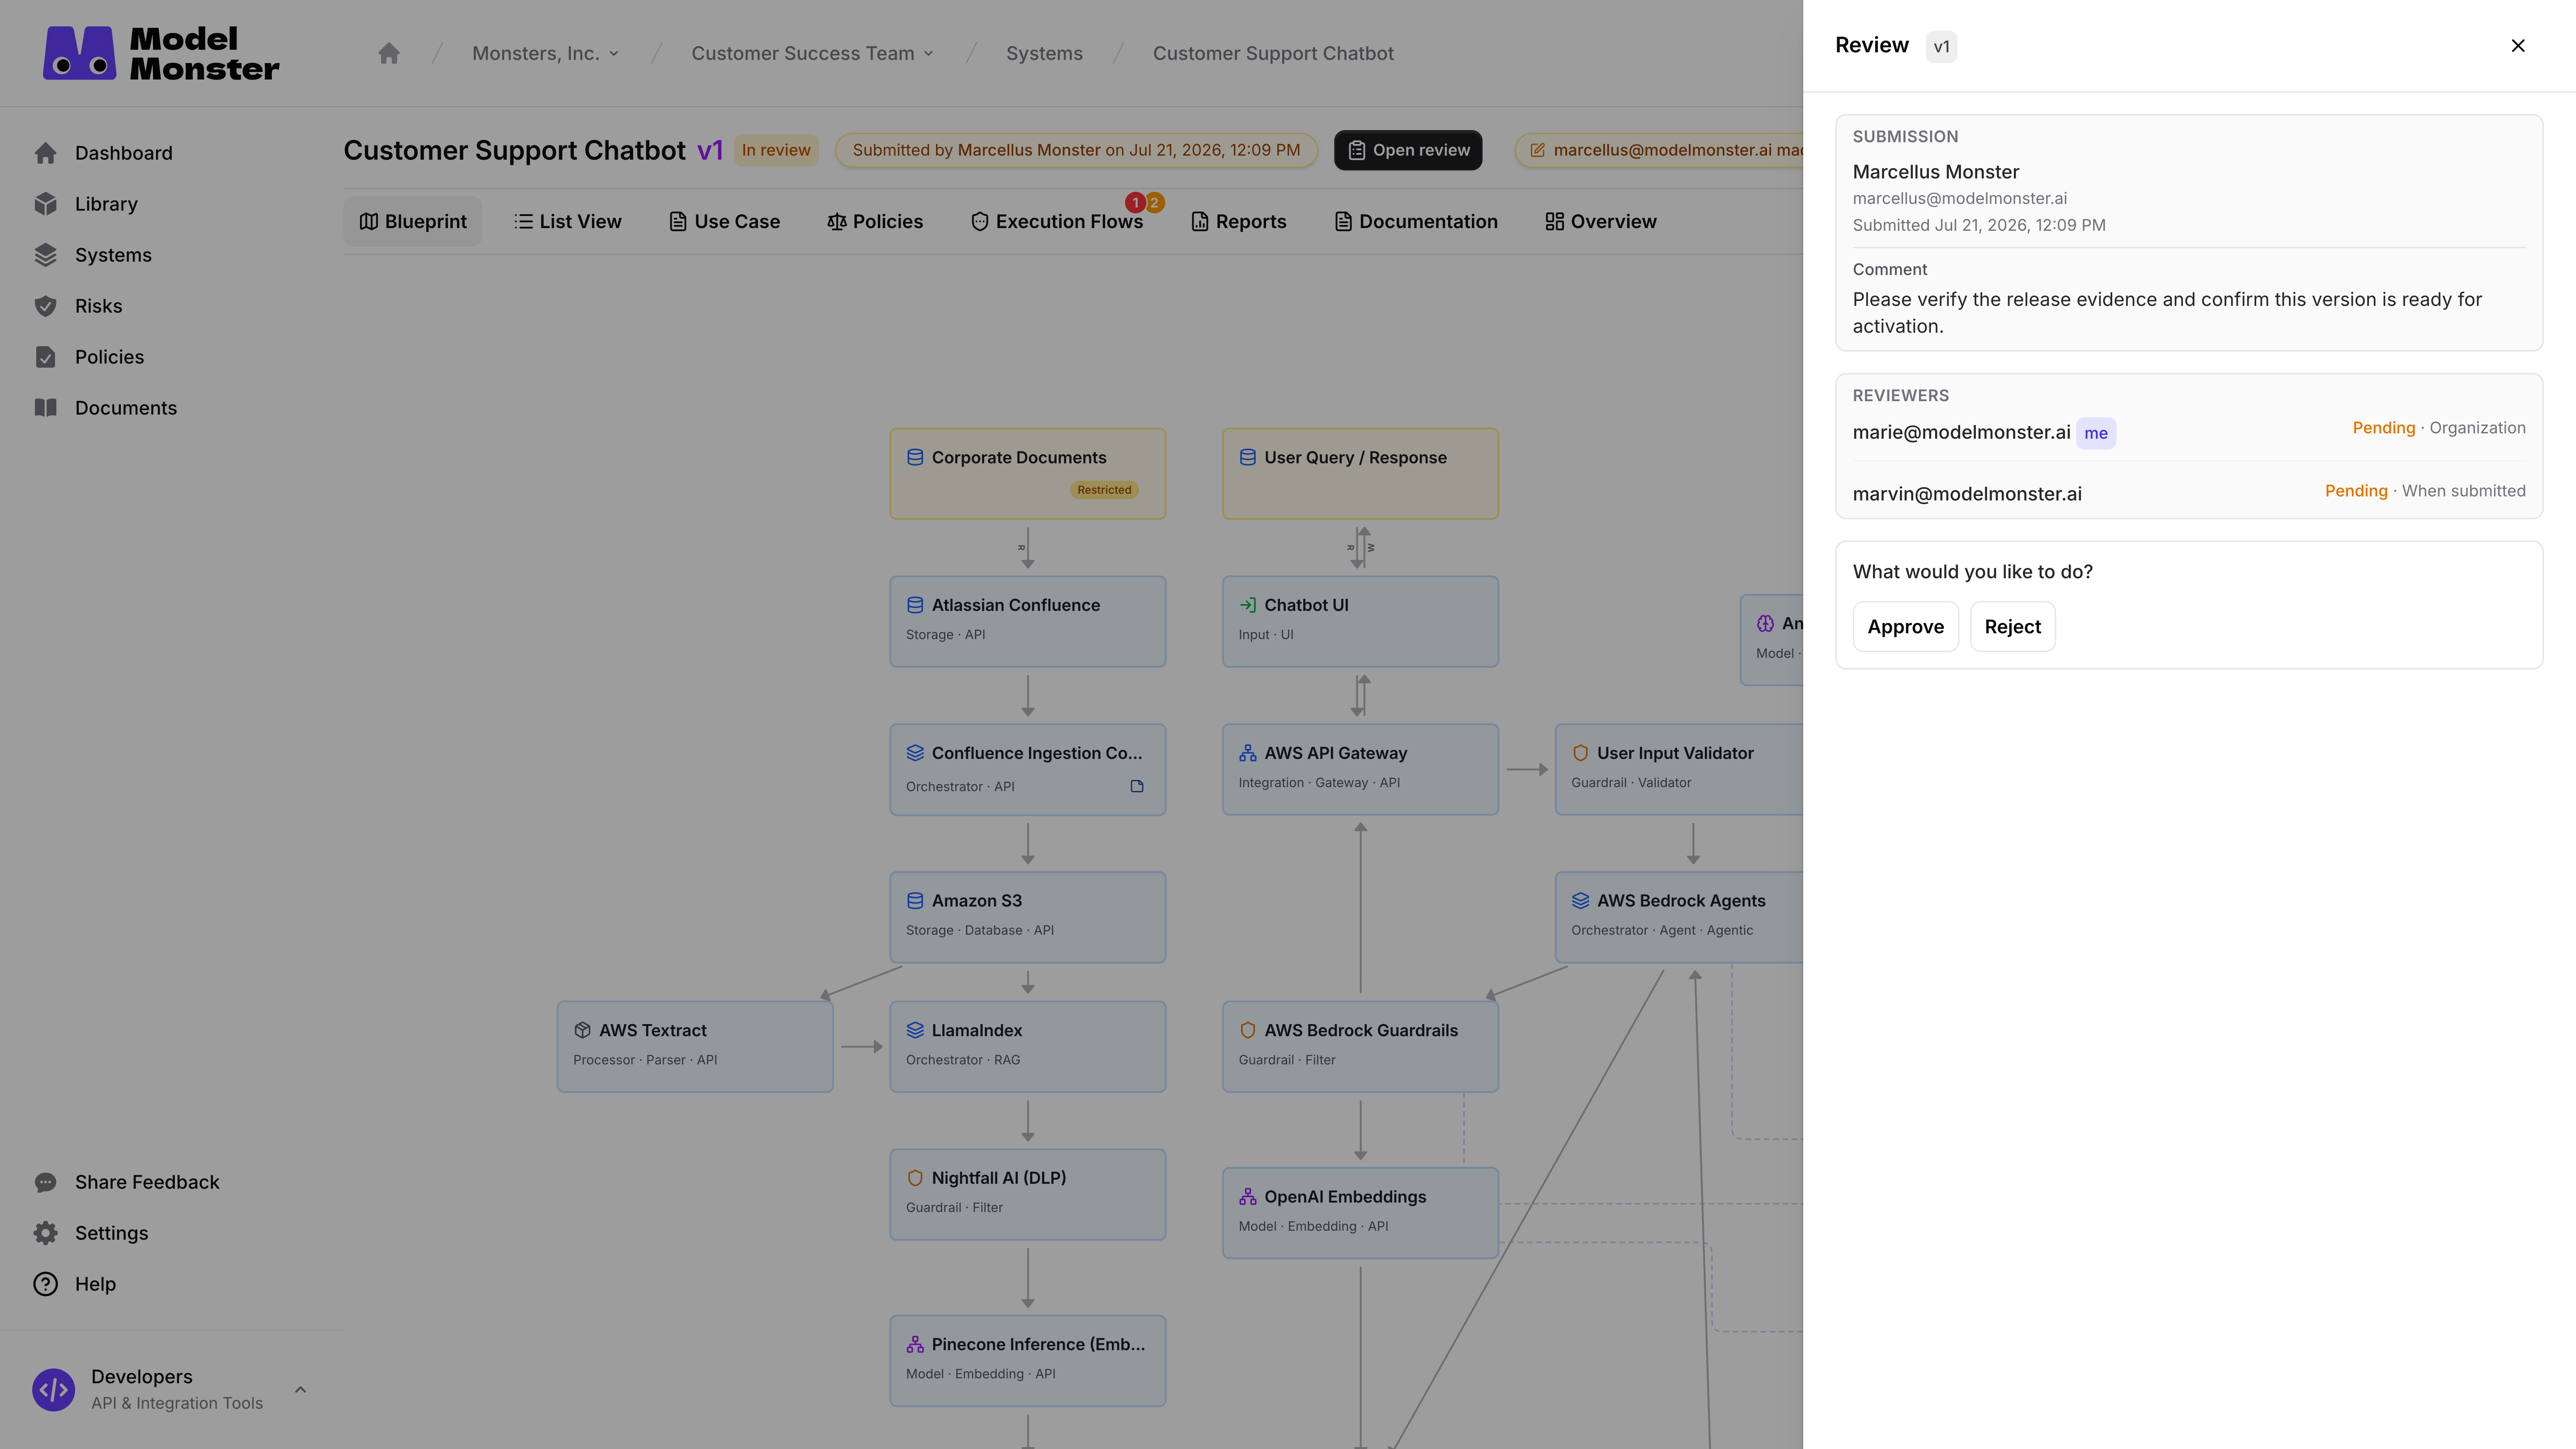Open the Overview tab
The height and width of the screenshot is (1449, 2576).
point(1601,221)
